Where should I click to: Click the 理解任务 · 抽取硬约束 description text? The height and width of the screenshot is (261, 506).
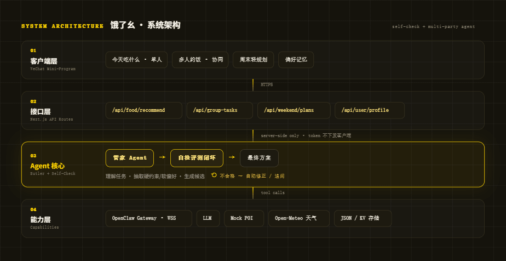click(x=155, y=177)
